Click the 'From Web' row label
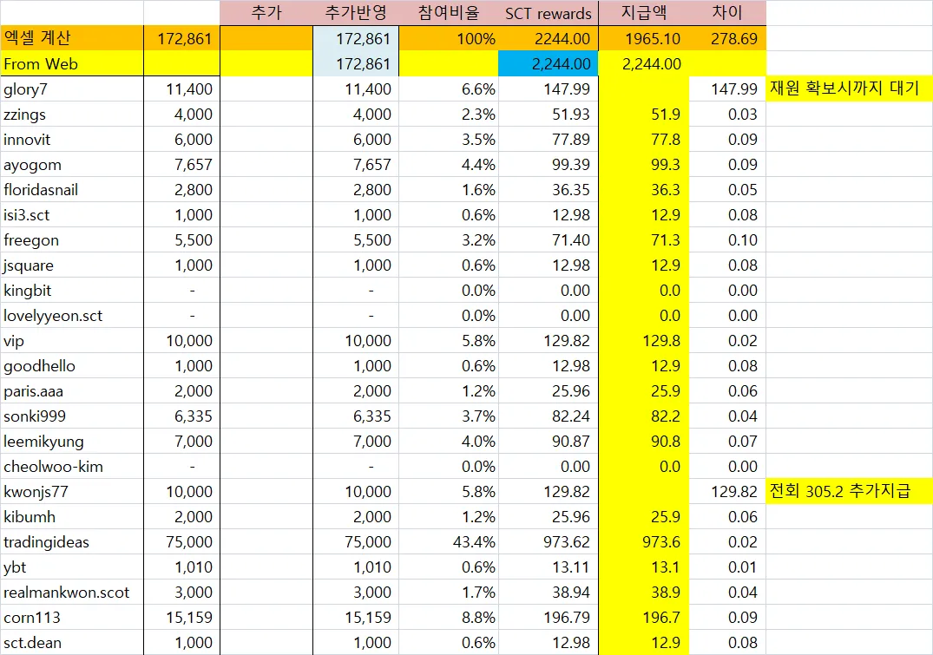The height and width of the screenshot is (655, 933). 71,63
